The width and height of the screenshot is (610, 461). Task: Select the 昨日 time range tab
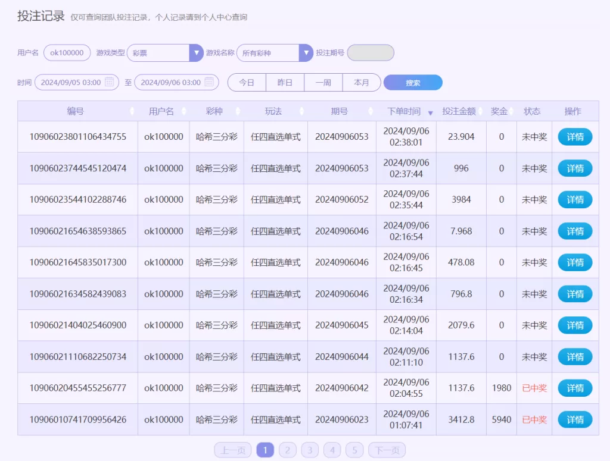coord(285,82)
